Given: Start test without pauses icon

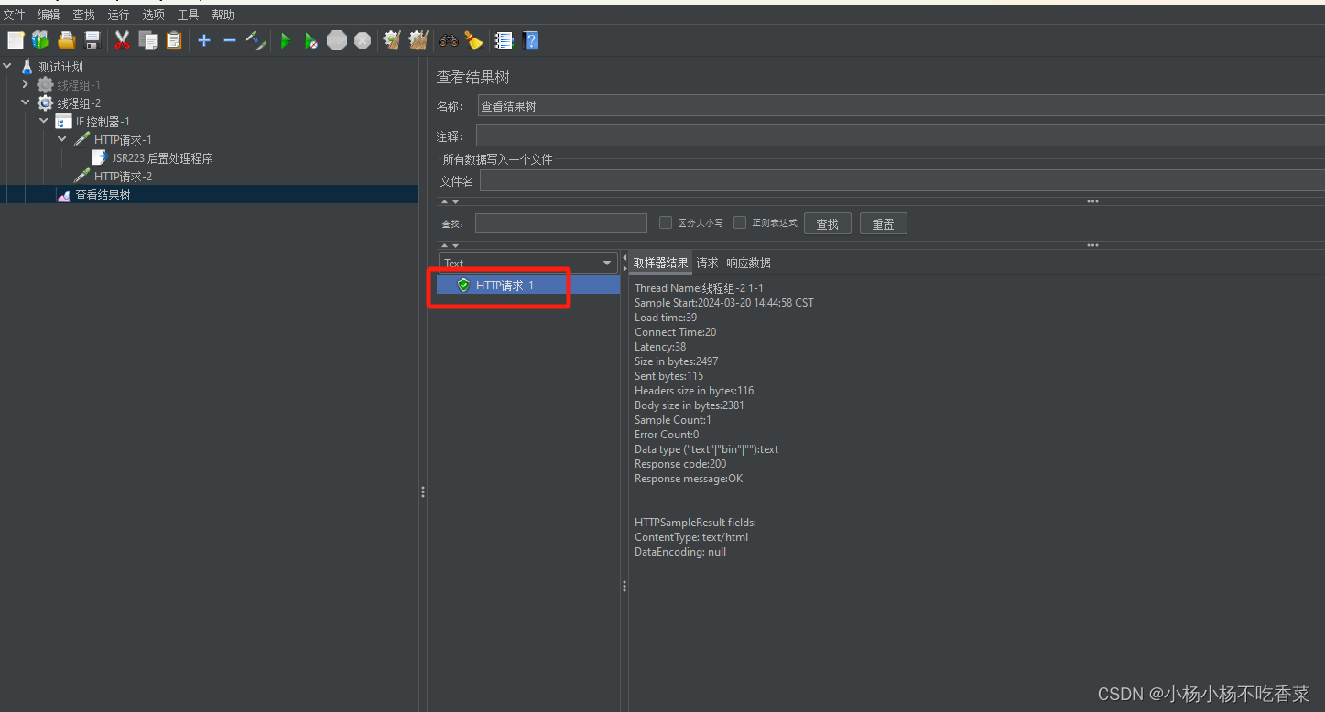Looking at the screenshot, I should point(311,40).
